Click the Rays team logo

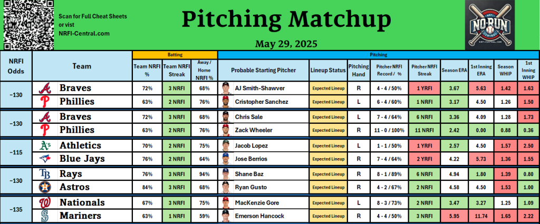coord(45,174)
